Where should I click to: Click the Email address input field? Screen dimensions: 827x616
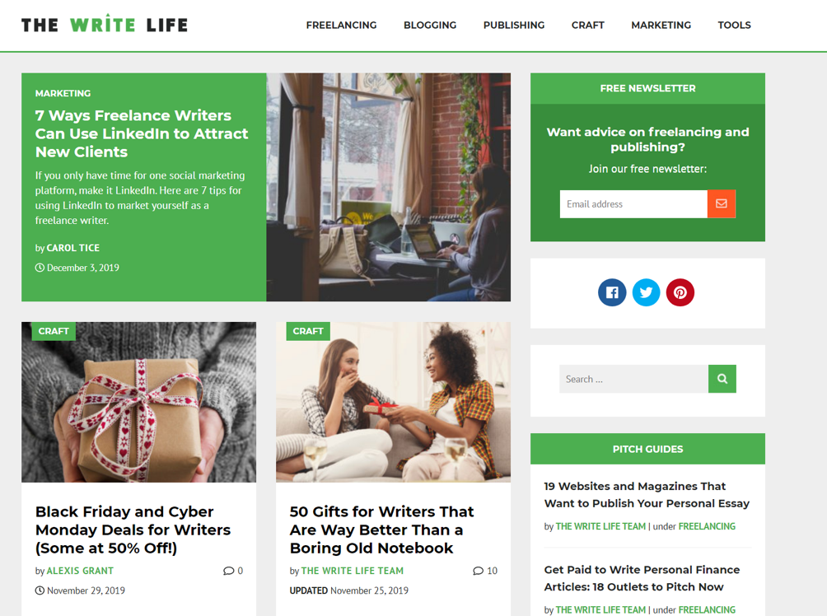pyautogui.click(x=633, y=203)
